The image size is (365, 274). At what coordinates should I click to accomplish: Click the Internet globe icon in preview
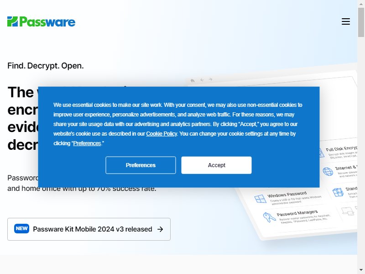coord(328,172)
